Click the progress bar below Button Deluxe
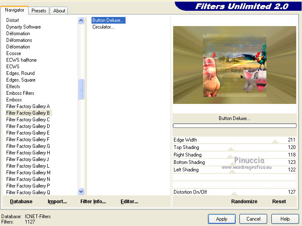The height and width of the screenshot is (226, 302). [234, 126]
